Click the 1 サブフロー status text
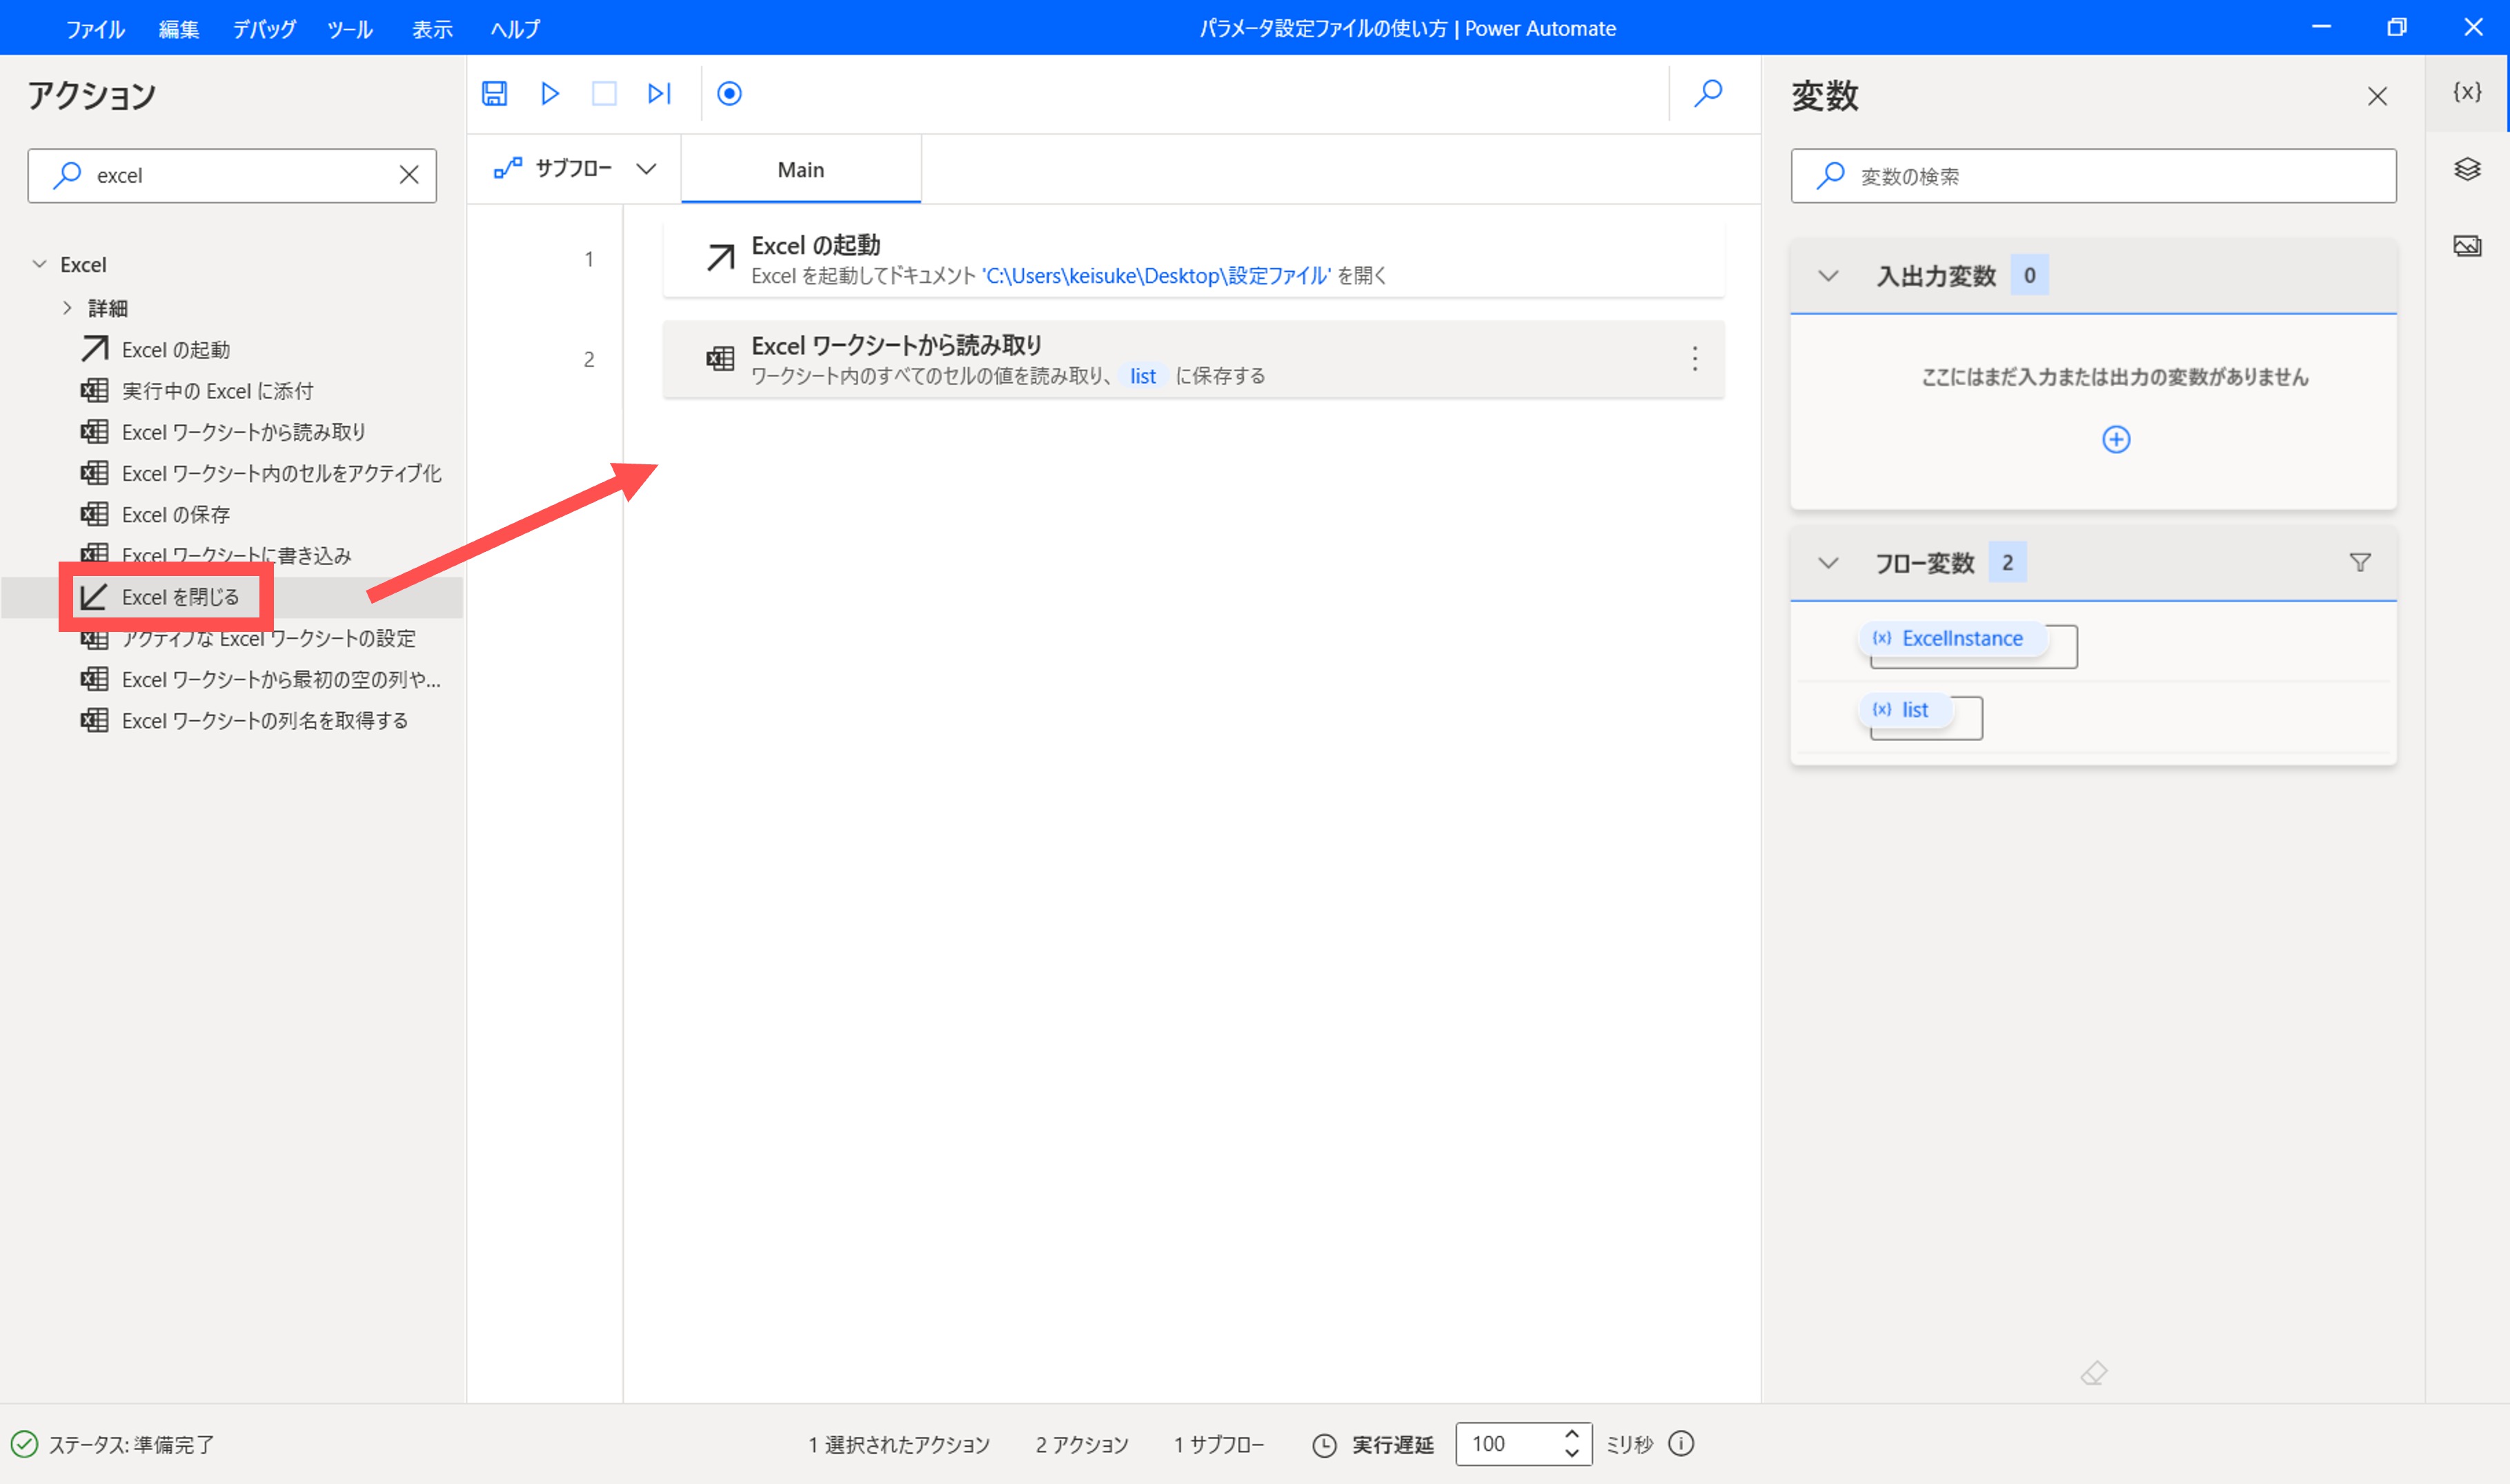The height and width of the screenshot is (1484, 2510). pyautogui.click(x=1219, y=1444)
